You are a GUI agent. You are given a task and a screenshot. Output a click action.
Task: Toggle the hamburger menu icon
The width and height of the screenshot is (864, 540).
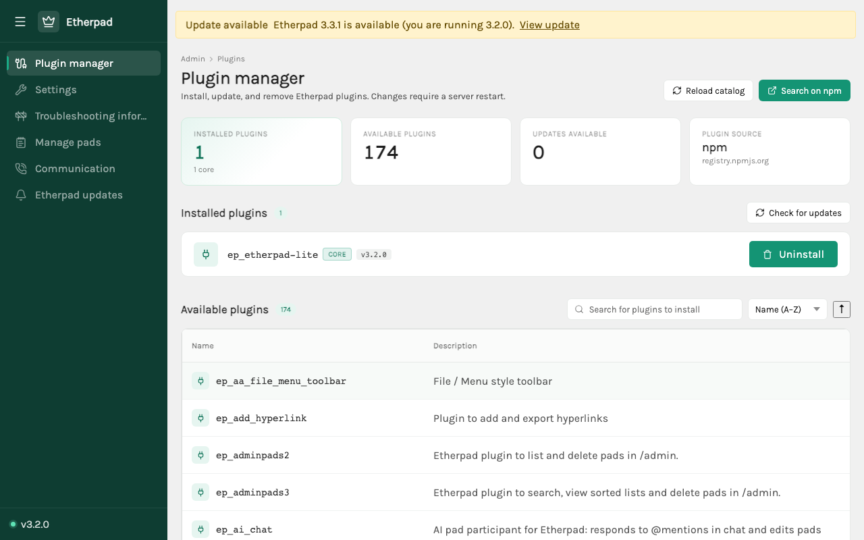coord(20,22)
